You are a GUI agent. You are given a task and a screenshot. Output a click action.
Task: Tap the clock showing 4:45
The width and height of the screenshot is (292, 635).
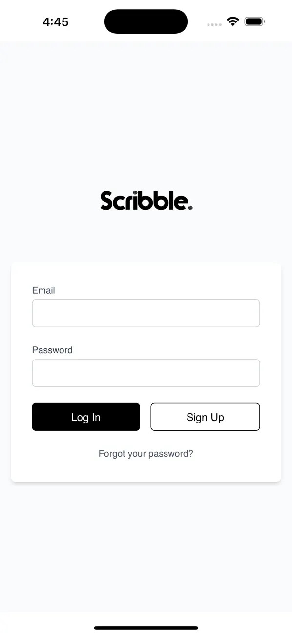point(56,21)
